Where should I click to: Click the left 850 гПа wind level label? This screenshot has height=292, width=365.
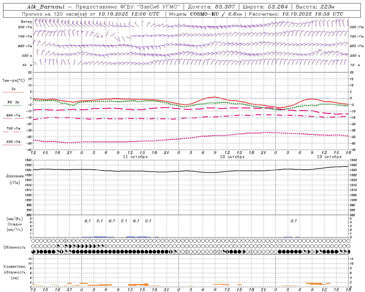[25, 46]
